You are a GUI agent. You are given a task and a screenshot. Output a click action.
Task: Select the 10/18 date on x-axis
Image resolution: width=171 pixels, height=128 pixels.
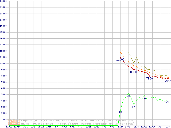pyautogui.click(x=128, y=127)
